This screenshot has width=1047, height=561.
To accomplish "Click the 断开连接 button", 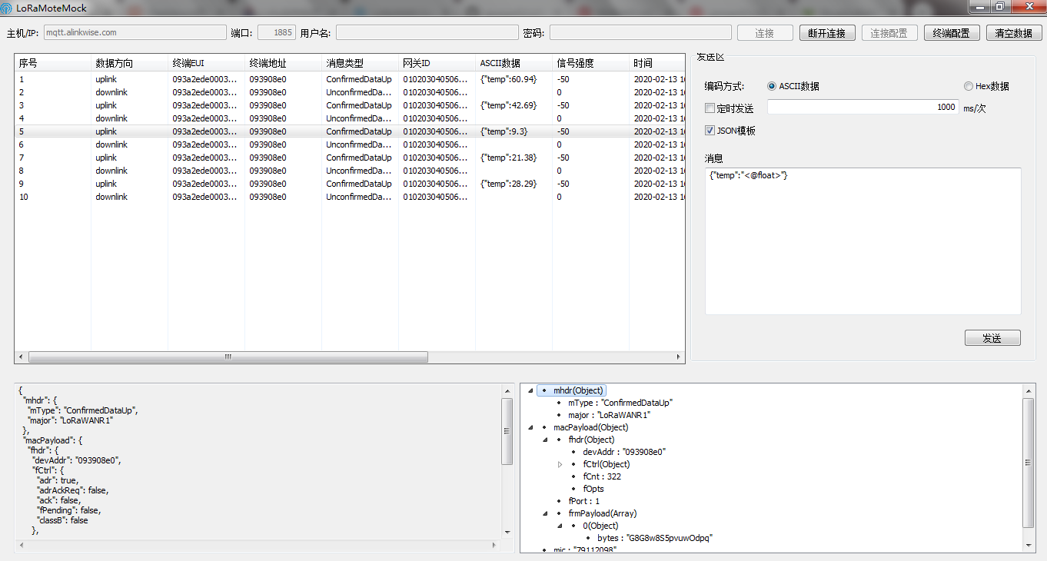I will 827,33.
